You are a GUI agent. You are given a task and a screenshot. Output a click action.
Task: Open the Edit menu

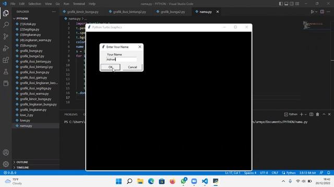(21, 4)
